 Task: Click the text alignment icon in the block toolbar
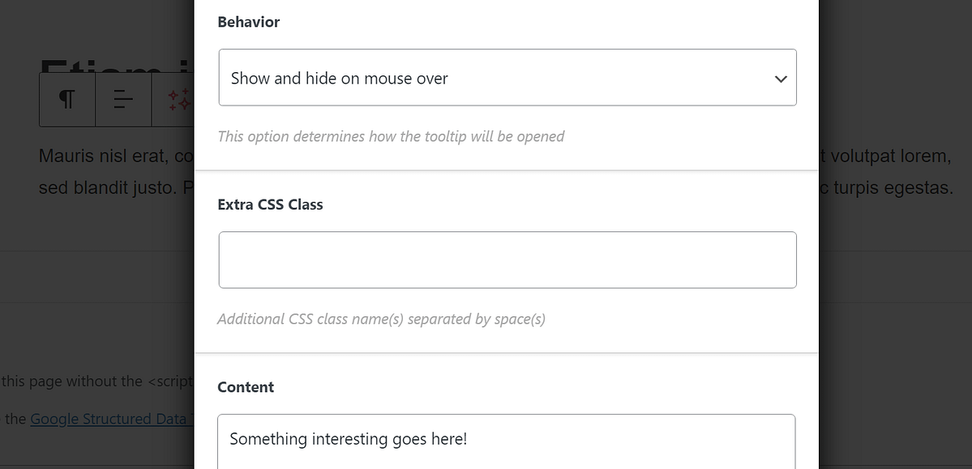tap(122, 98)
